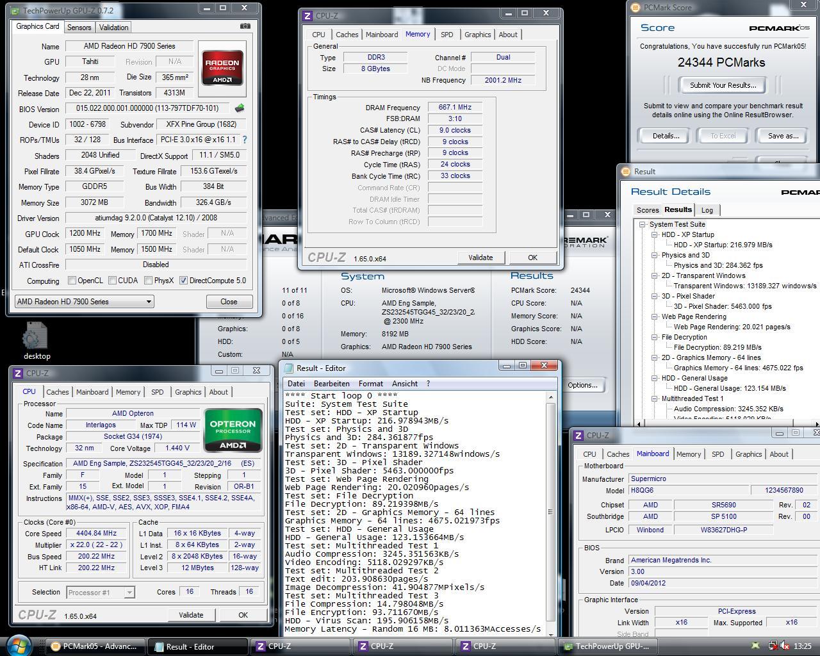Collapse the 2D - Transparent Windows node
Image resolution: width=820 pixels, height=656 pixels.
point(655,275)
